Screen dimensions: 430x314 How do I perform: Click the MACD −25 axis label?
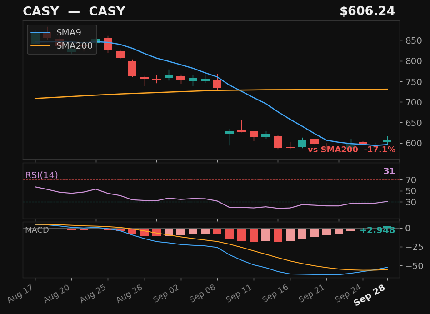point(414,247)
